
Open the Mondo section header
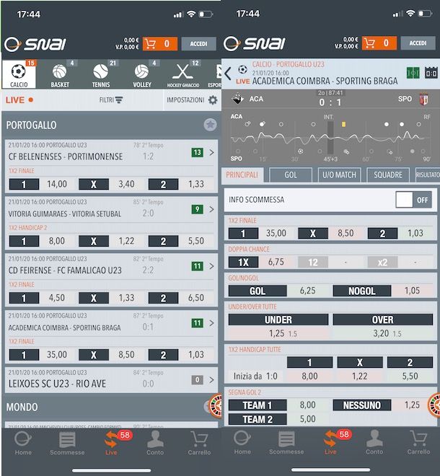point(110,407)
